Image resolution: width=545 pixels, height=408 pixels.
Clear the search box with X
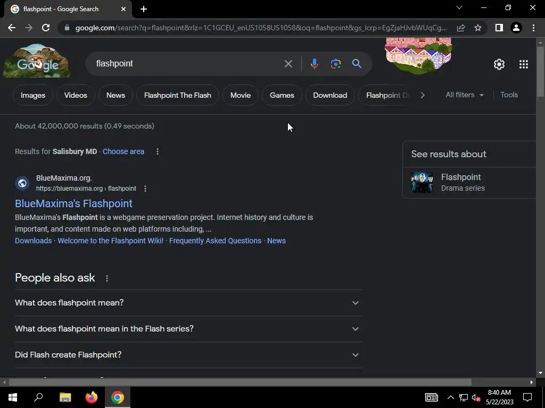point(288,64)
